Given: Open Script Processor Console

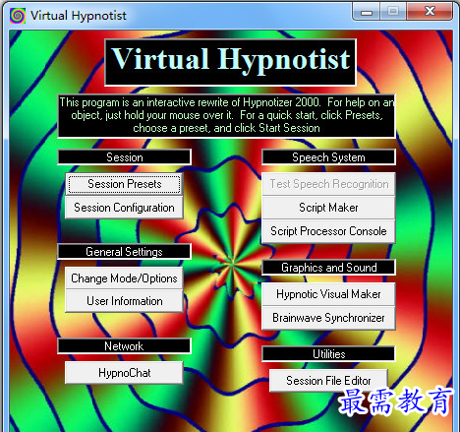Looking at the screenshot, I should tap(328, 231).
